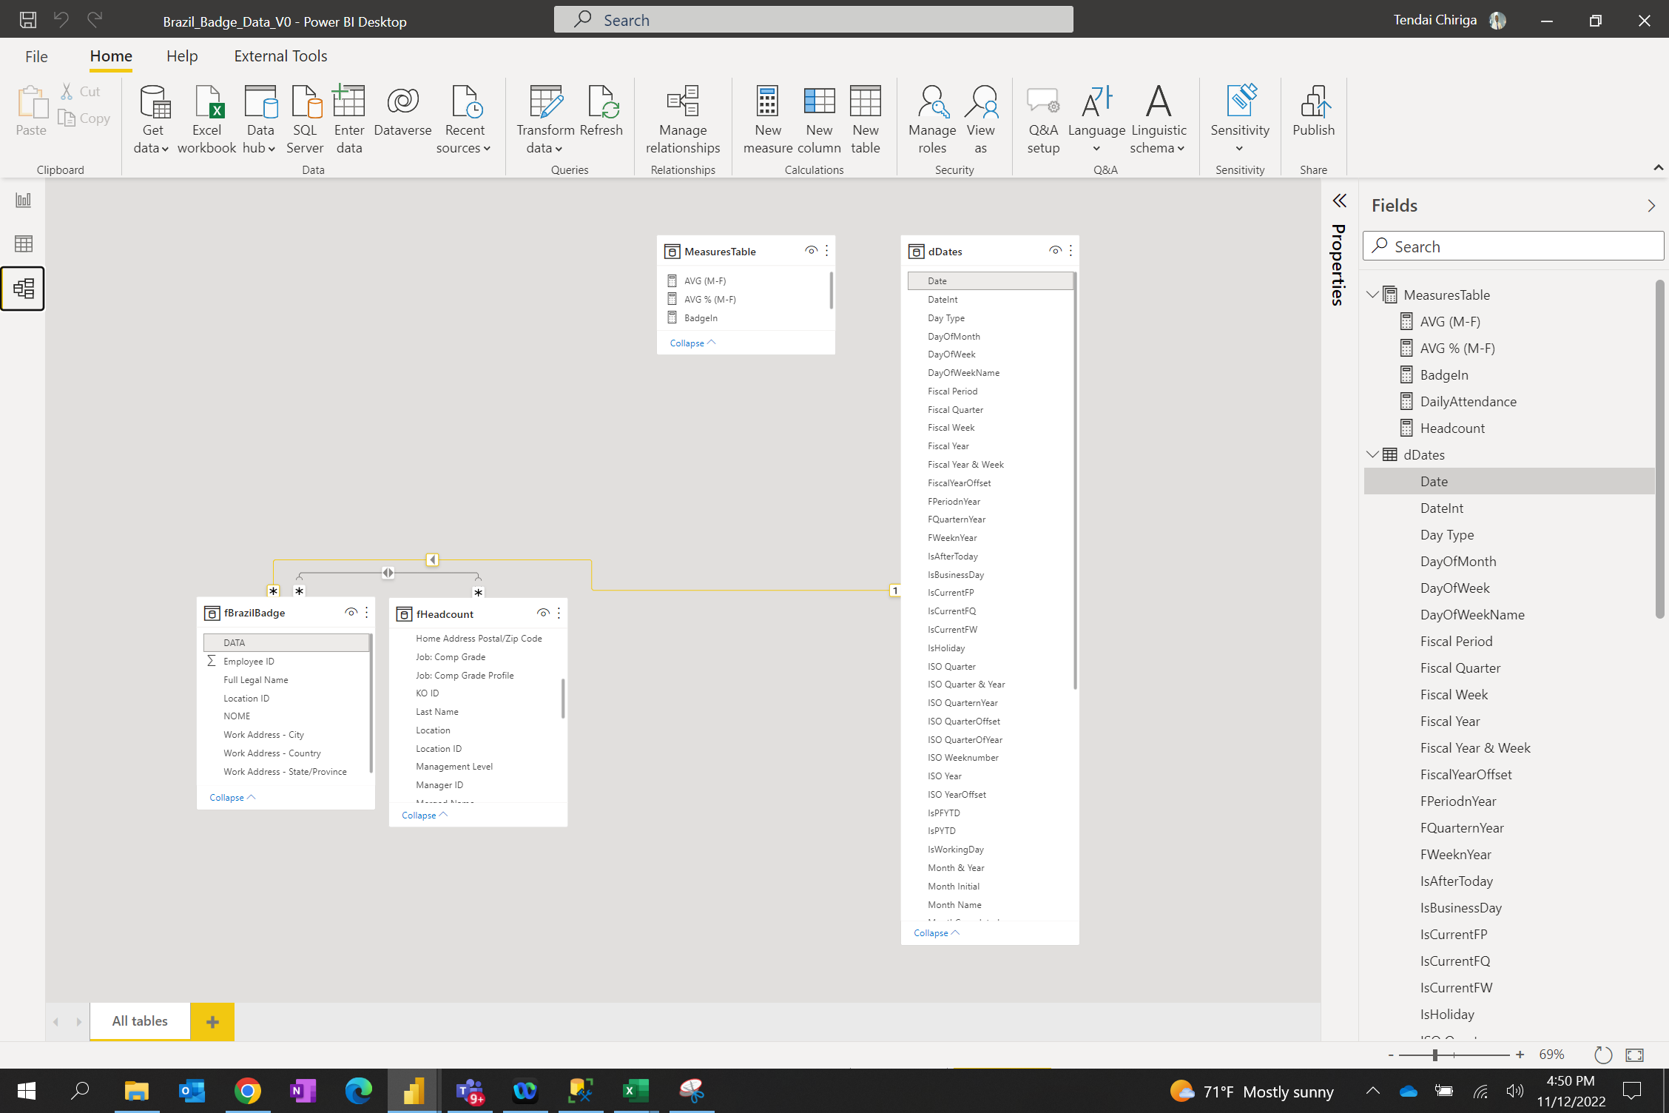Open Manage roles security dialog
This screenshot has width=1669, height=1113.
(932, 120)
